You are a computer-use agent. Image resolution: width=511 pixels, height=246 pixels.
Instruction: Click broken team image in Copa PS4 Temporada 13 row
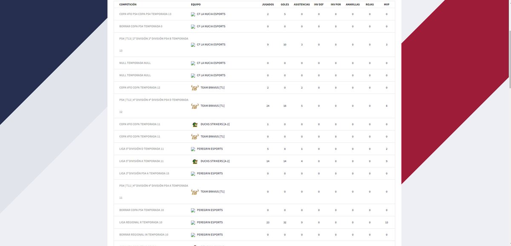coord(193,14)
